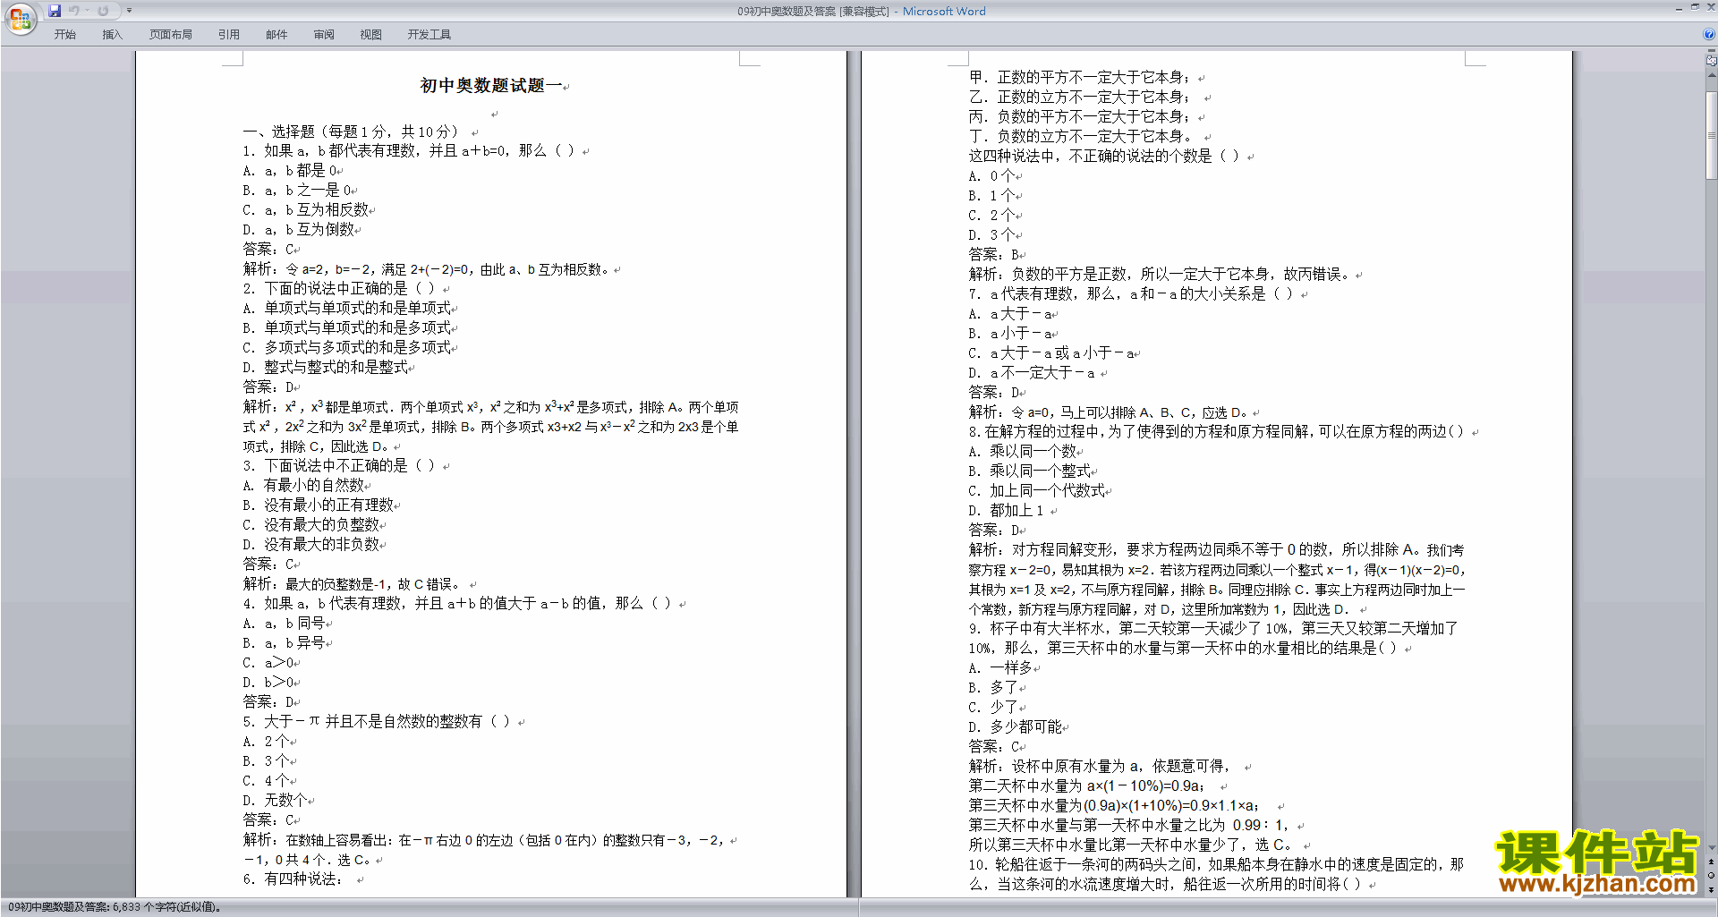Click option A. 有最小的自然数
Viewport: 1718px width, 917px height.
point(303,485)
